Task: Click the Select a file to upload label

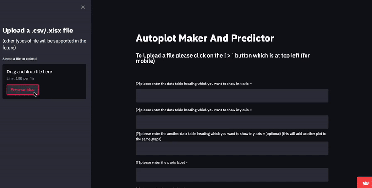Action: [x=20, y=58]
